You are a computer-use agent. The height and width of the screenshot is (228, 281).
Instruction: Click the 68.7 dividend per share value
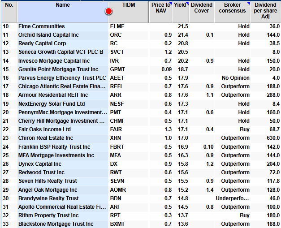275,129
